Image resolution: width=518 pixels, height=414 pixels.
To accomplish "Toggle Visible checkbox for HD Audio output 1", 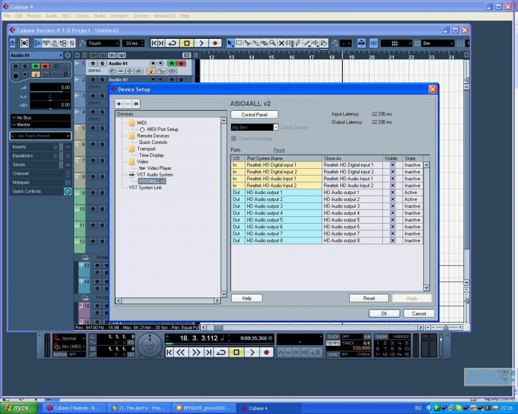I will tap(393, 193).
